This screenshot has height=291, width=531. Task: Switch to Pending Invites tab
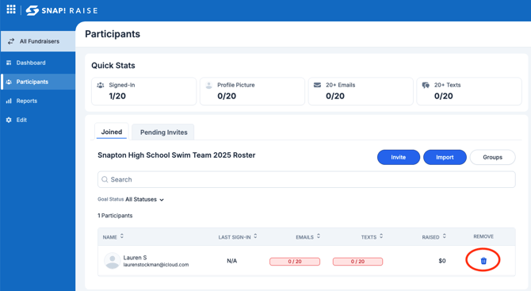click(x=163, y=132)
